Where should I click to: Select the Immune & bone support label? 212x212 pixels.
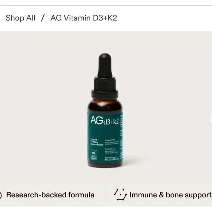[x=170, y=195]
